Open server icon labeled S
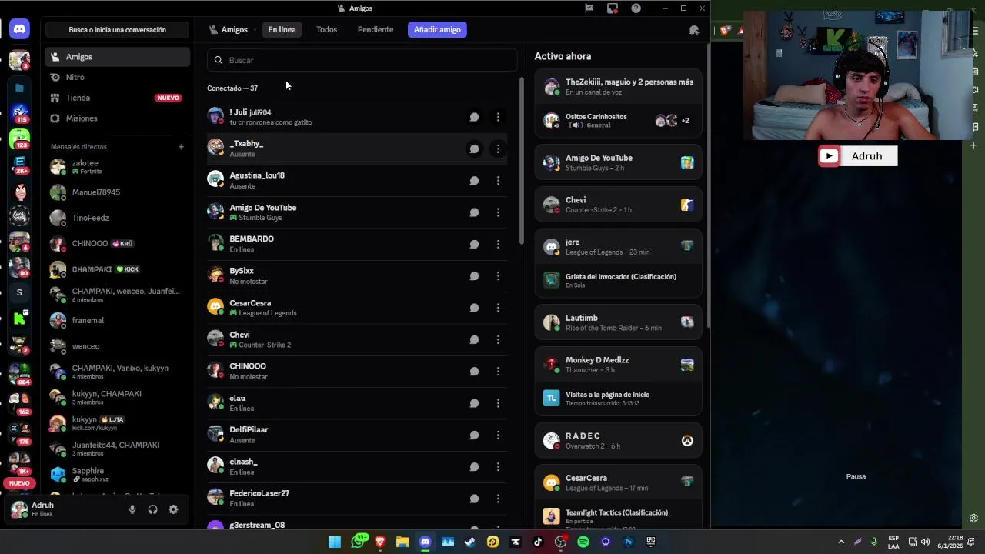This screenshot has height=554, width=985. [19, 292]
